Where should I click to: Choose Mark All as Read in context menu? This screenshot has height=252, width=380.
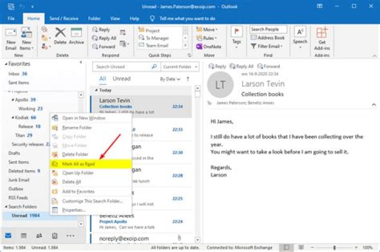point(91,164)
